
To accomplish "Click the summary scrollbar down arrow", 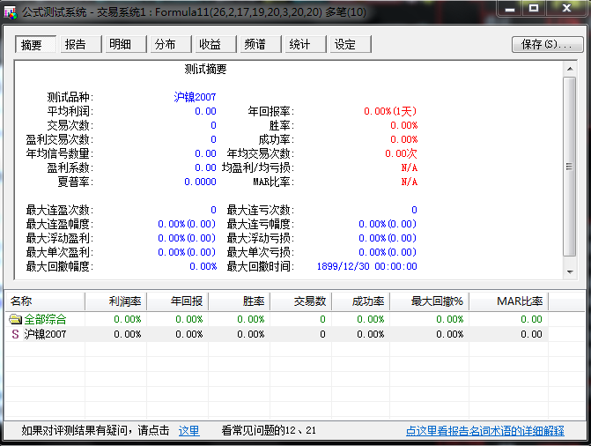I will pyautogui.click(x=570, y=271).
